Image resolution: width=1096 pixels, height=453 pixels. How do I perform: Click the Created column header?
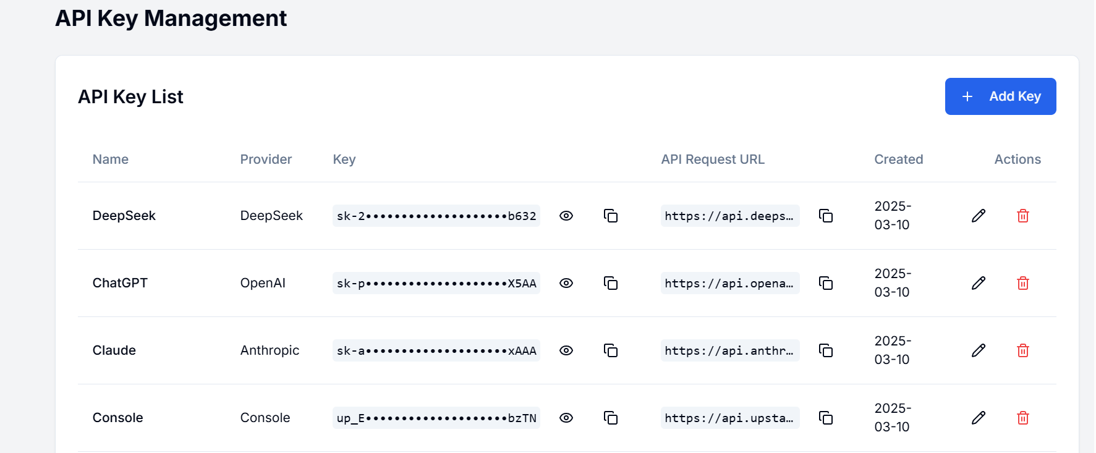(x=899, y=159)
